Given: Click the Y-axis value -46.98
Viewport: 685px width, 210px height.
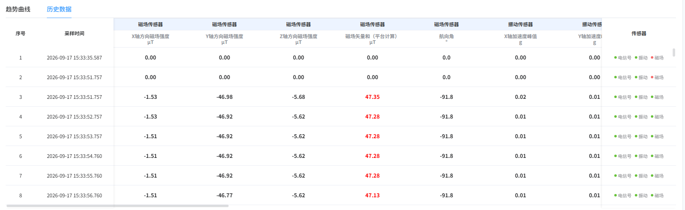Looking at the screenshot, I should [x=224, y=97].
